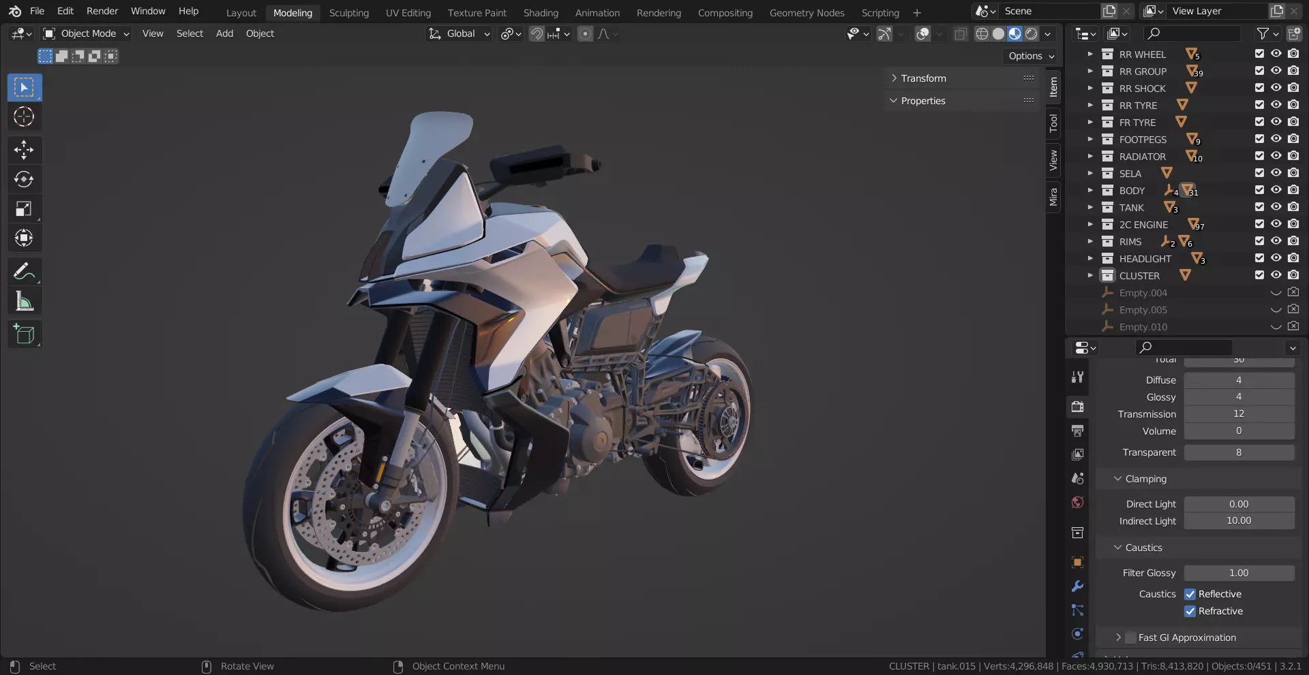Open the Object Mode dropdown
This screenshot has height=675, width=1309.
point(86,33)
